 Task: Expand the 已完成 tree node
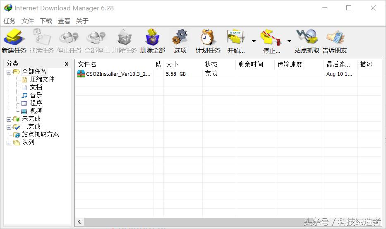[x=9, y=127]
